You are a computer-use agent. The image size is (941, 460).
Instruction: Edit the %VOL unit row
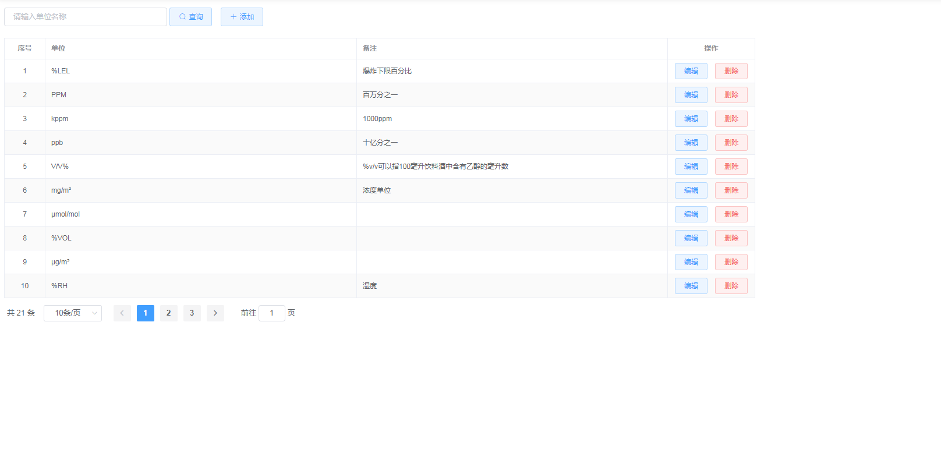[691, 238]
